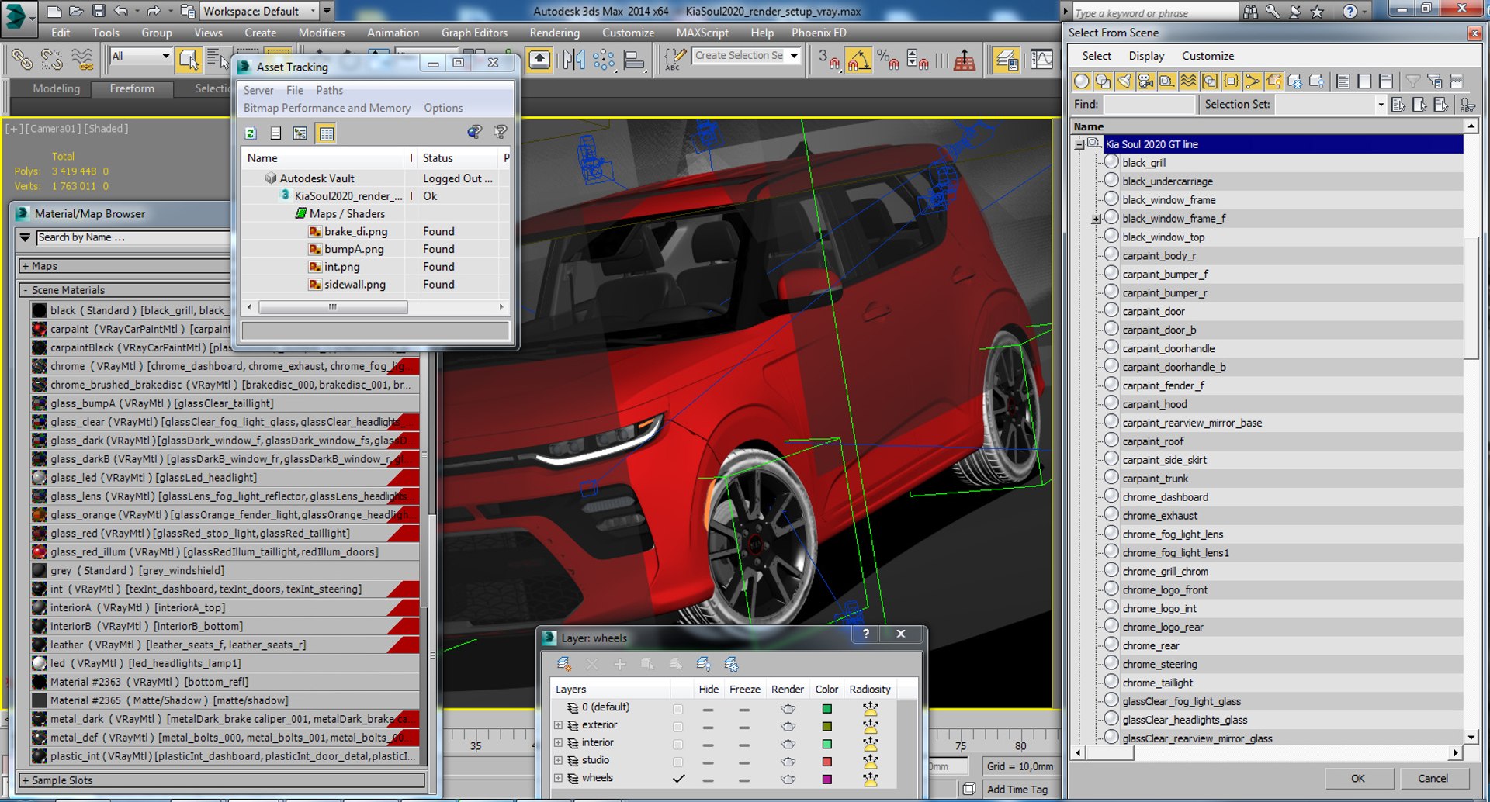This screenshot has height=802, width=1490.
Task: Toggle Display Cameras filter in Select From Scene
Action: [x=1145, y=81]
